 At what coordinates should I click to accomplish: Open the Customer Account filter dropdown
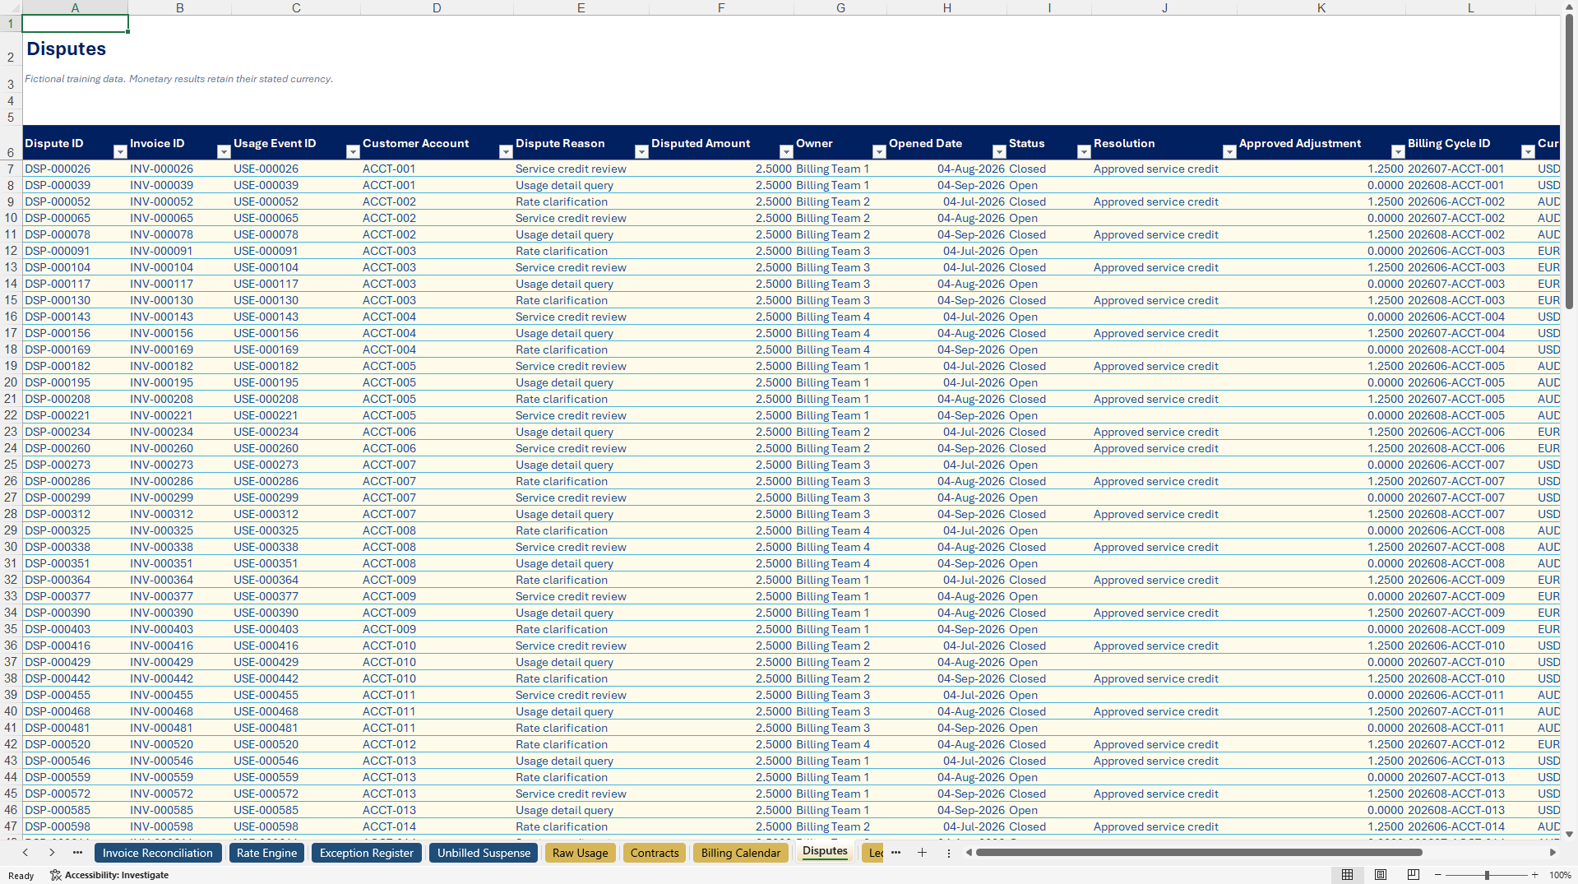[x=506, y=152]
